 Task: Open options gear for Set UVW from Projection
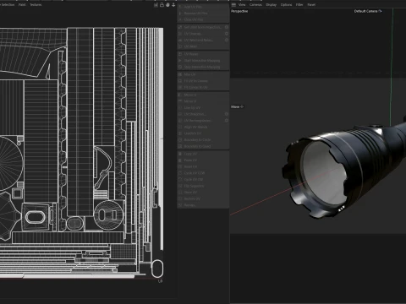(x=227, y=27)
